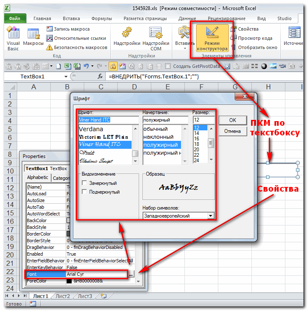Expand the Вставить controls dropdown
The height and width of the screenshot is (311, 308).
tap(185, 48)
